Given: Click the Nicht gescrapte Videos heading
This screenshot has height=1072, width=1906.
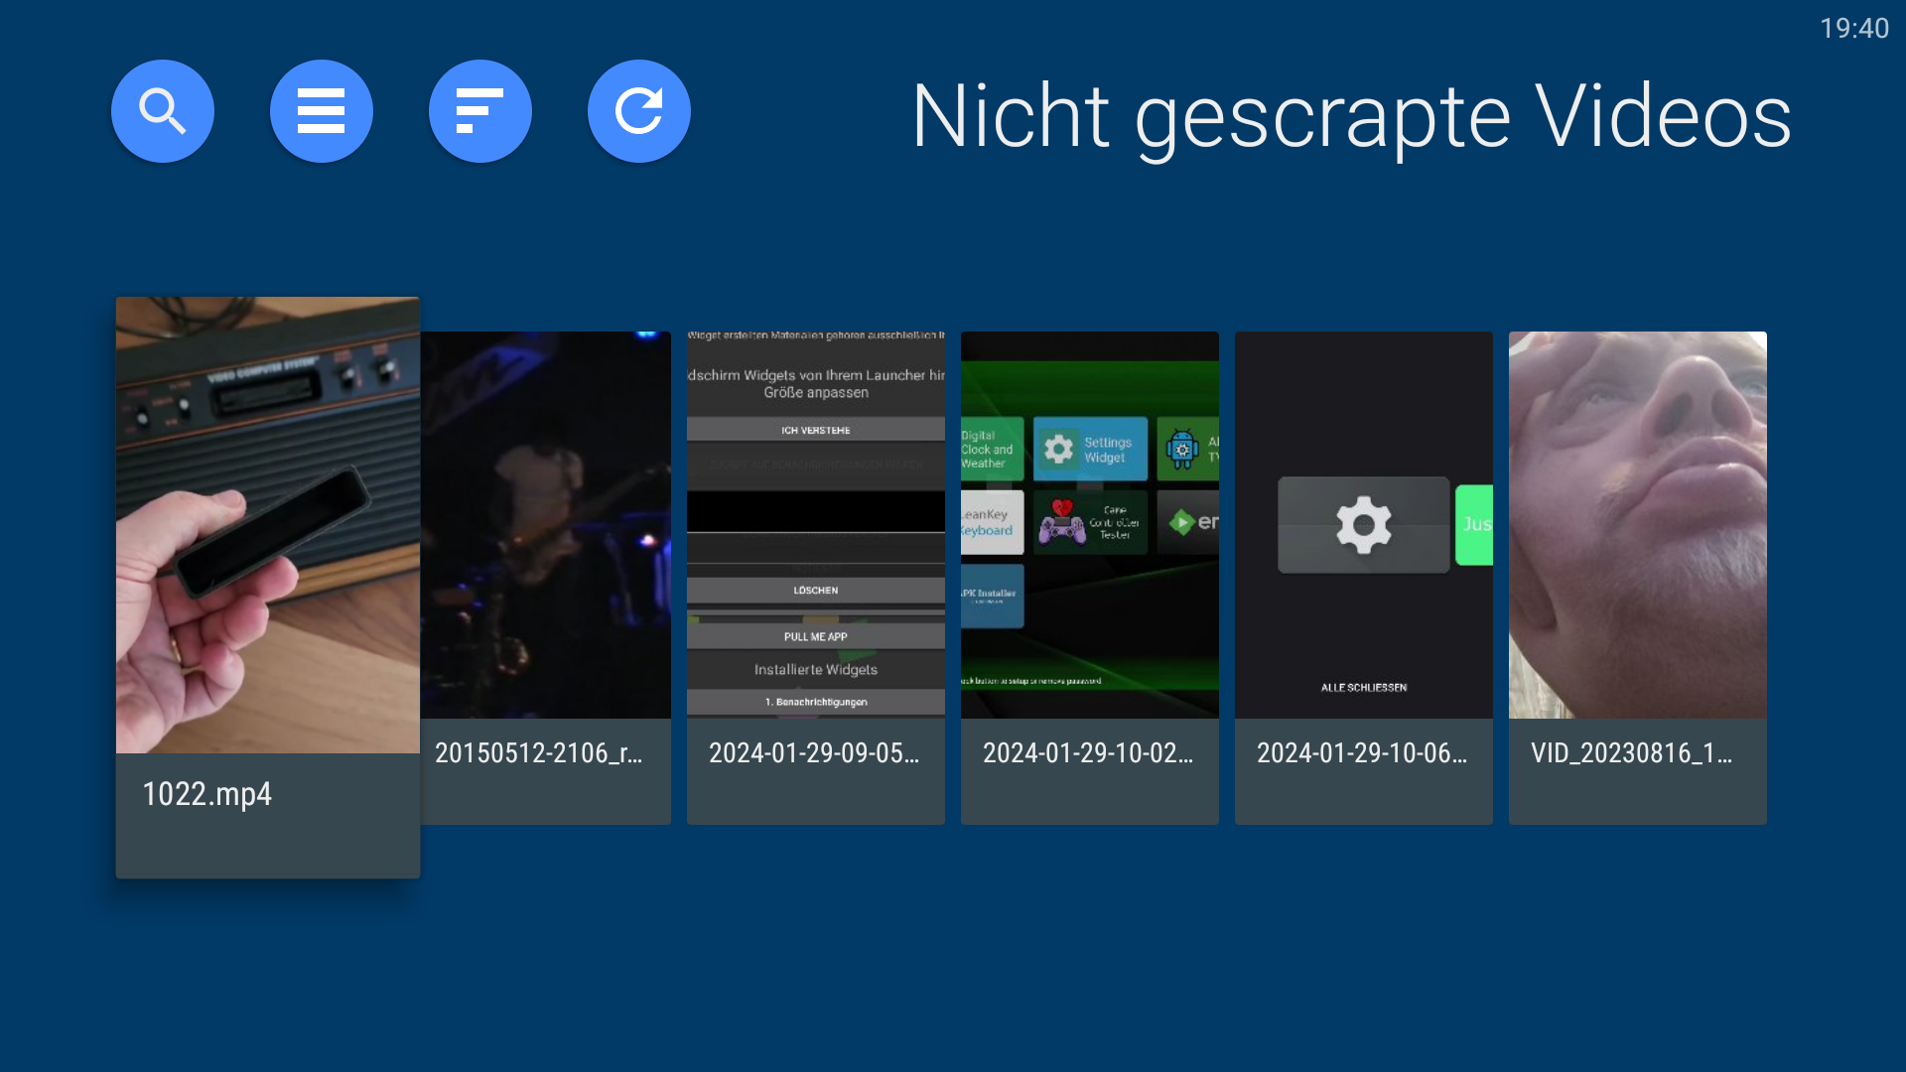Looking at the screenshot, I should tap(1351, 117).
